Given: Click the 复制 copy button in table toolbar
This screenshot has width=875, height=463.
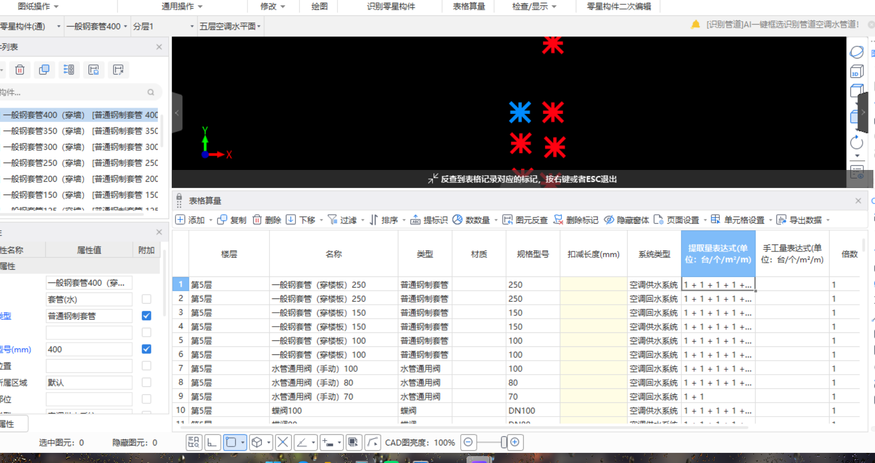Looking at the screenshot, I should pos(232,220).
